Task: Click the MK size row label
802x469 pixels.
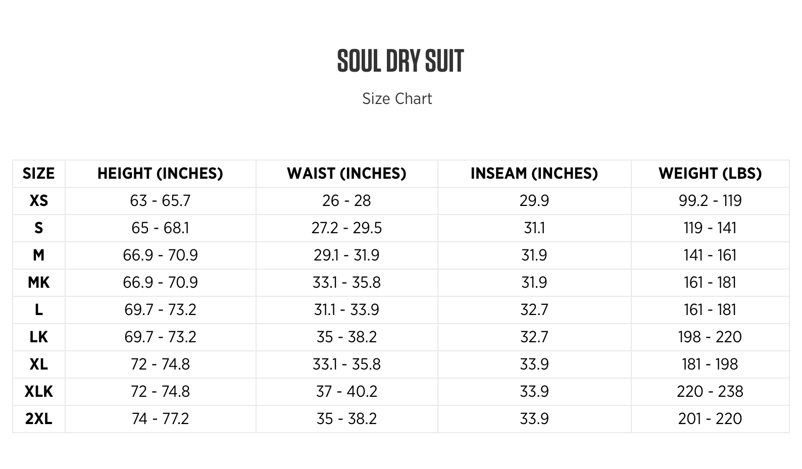Action: [39, 283]
